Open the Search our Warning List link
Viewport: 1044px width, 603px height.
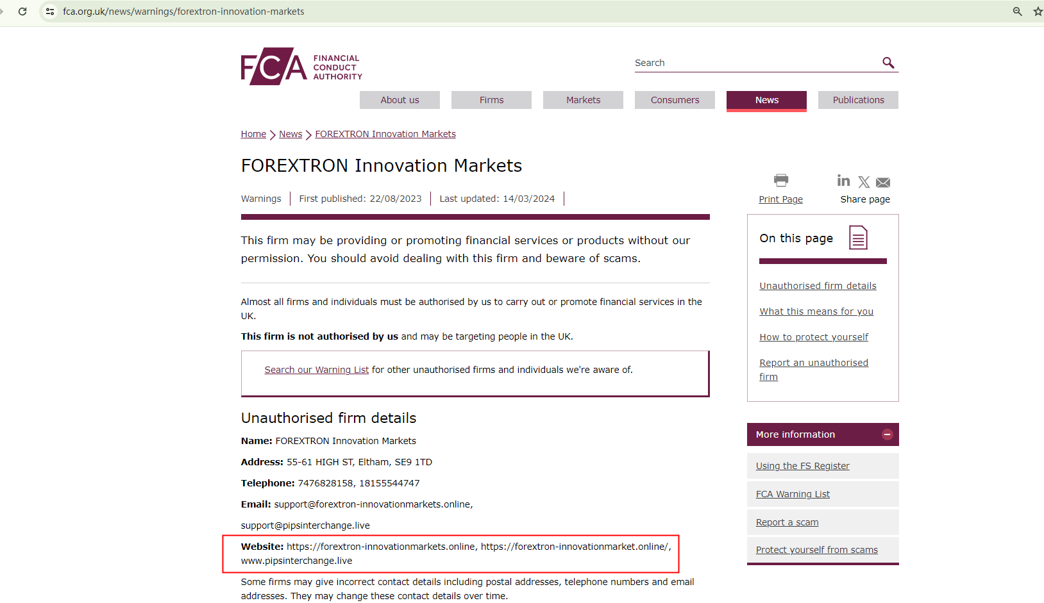(316, 370)
